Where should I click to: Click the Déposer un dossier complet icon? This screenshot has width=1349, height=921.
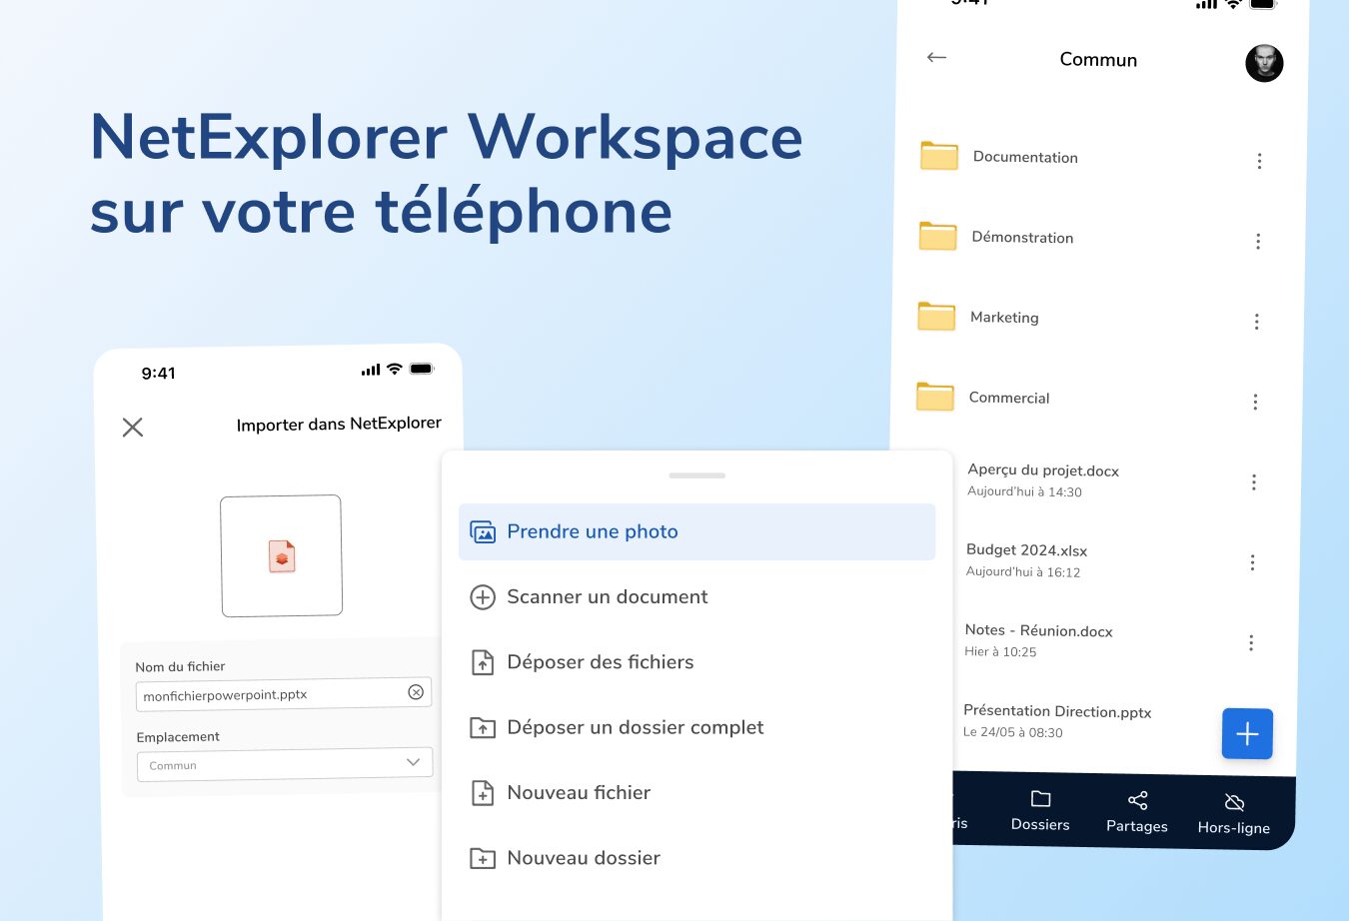483,727
